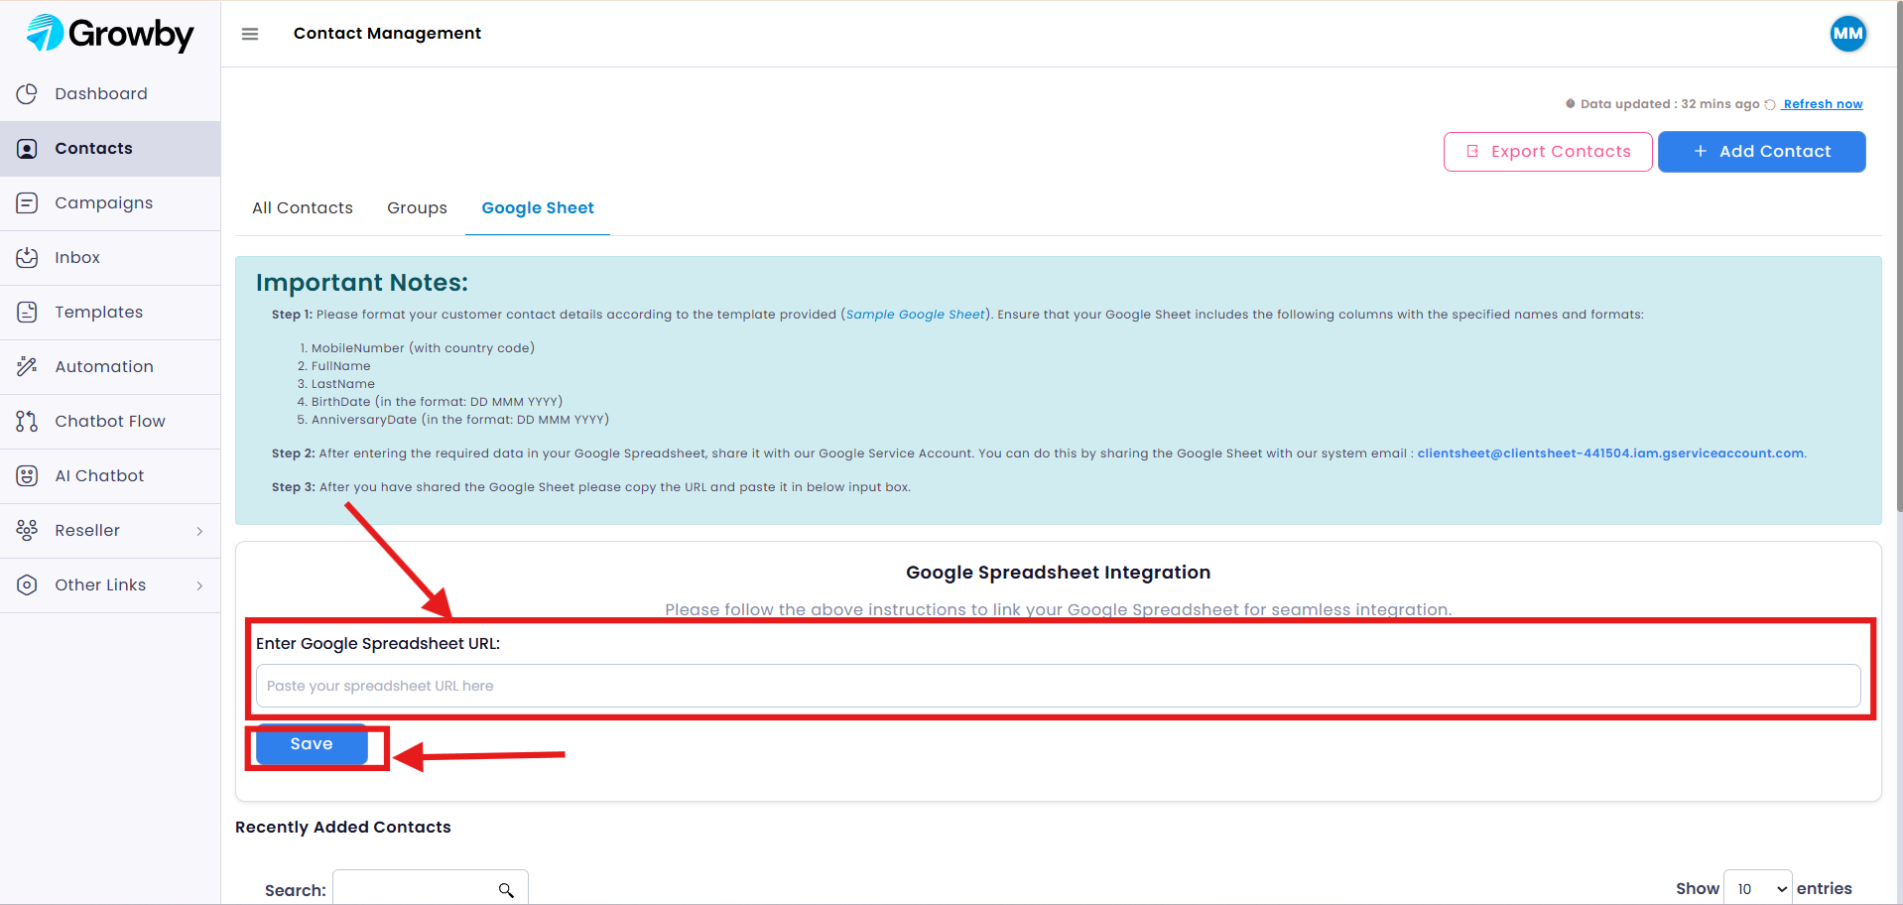Click the Export Contacts button
The image size is (1903, 905).
coord(1548,152)
